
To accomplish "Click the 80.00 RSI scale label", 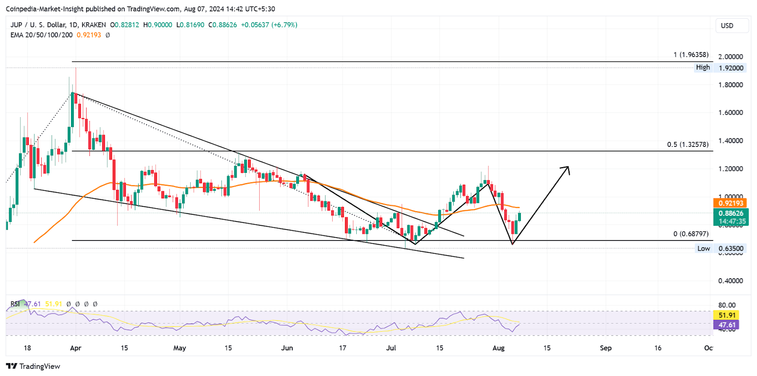I will (x=727, y=305).
